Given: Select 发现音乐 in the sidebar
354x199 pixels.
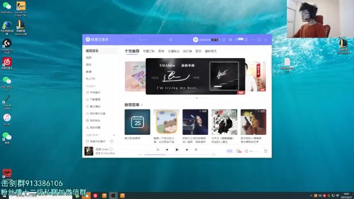Looking at the screenshot, I should 100,51.
